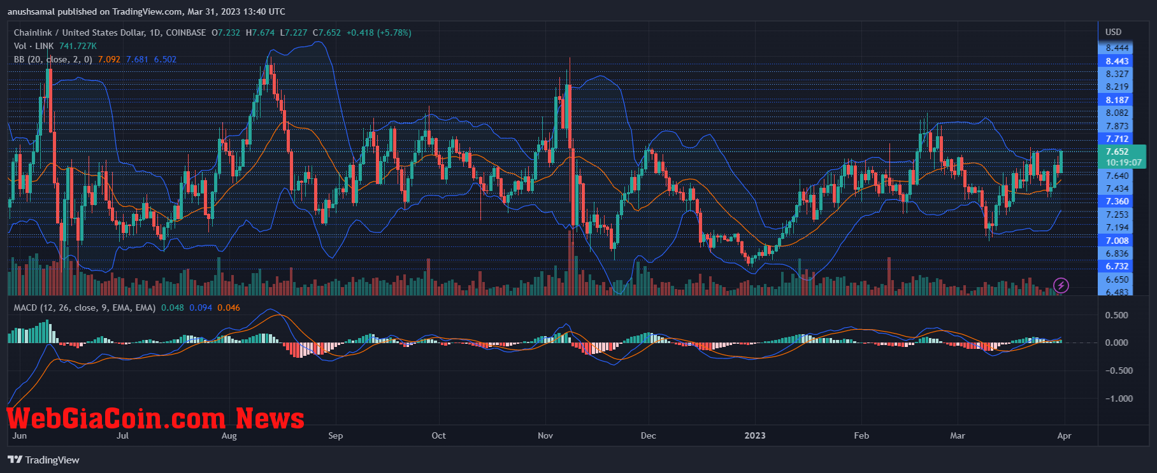Click the 6.836 price axis value
This screenshot has height=473, width=1157.
click(x=1117, y=253)
